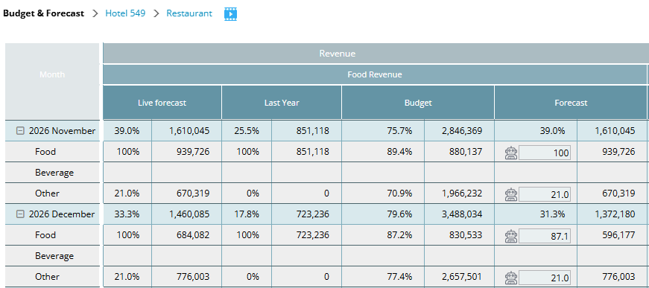
Task: Edit December Other forecast input showing 21.0
Action: point(544,278)
